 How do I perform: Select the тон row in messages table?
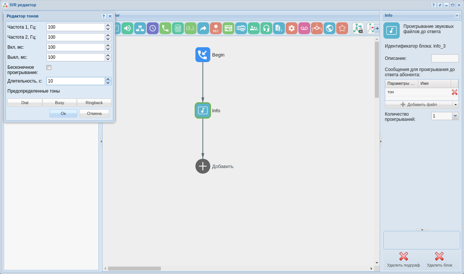[x=422, y=92]
